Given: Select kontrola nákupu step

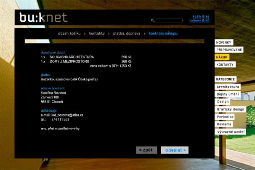Looking at the screenshot, I should click(166, 33).
